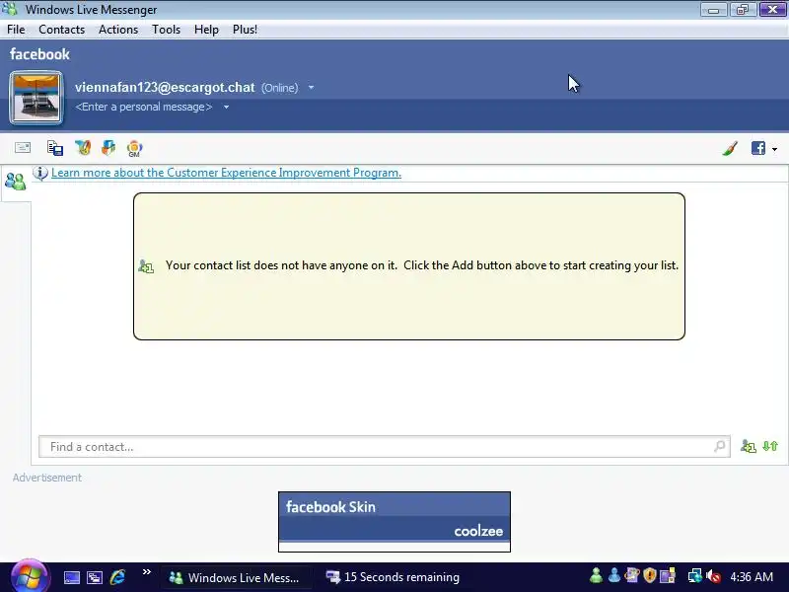789x592 pixels.
Task: Open the Tools menu
Action: [x=166, y=30]
